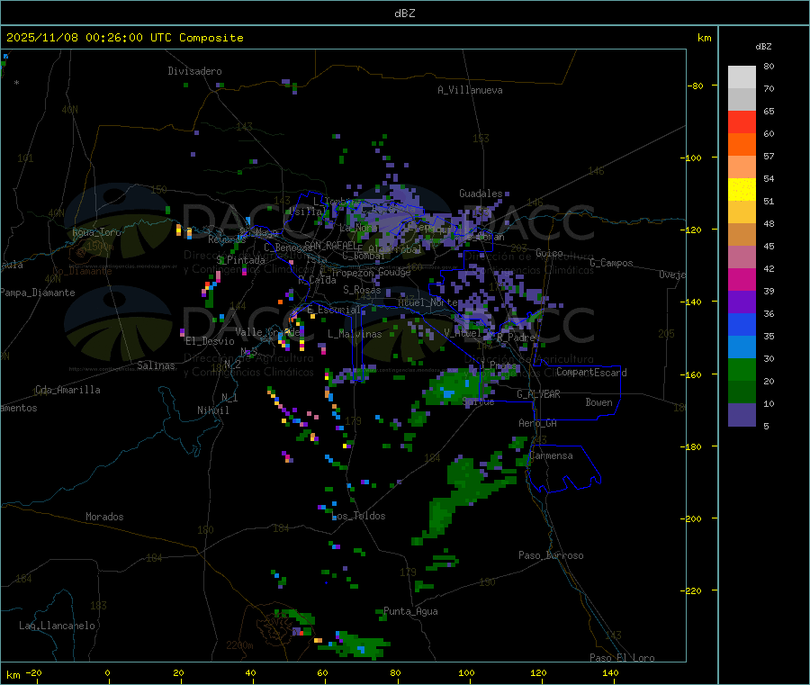
Task: Click the 'Los_Toldos' map label
Action: click(x=358, y=516)
